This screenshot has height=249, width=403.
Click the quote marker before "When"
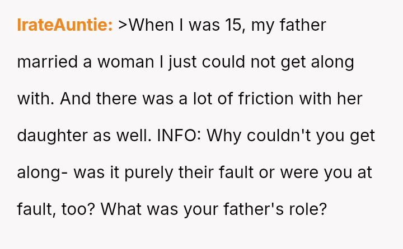click(123, 25)
